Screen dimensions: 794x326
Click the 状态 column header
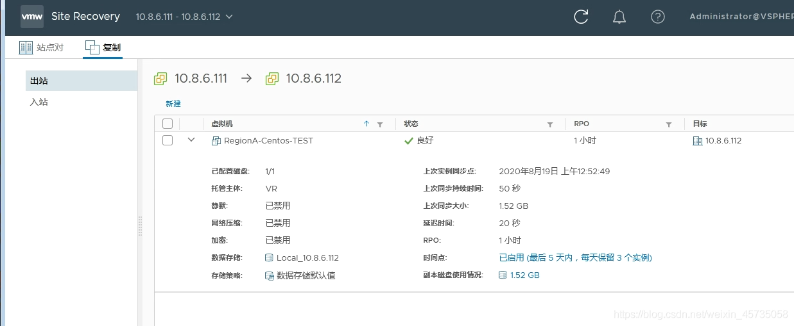click(x=411, y=124)
